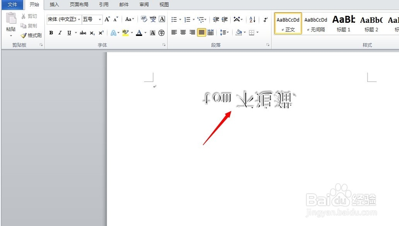The width and height of the screenshot is (399, 226).
Task: Sort text with the A-Z sort icon
Action: [253, 19]
